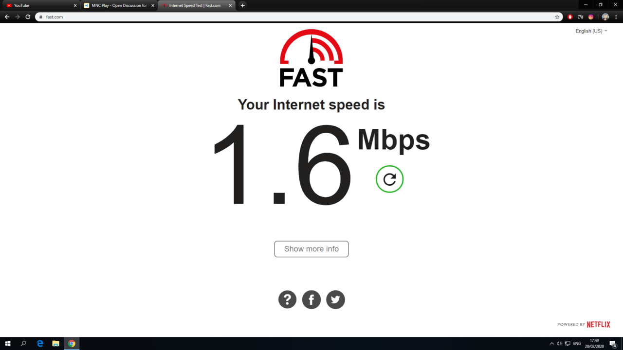Share results via Facebook icon
Screen dimensions: 623x350
(311, 299)
